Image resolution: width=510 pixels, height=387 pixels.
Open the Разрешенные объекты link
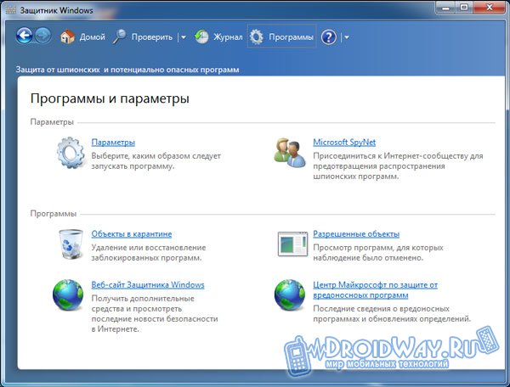[356, 233]
